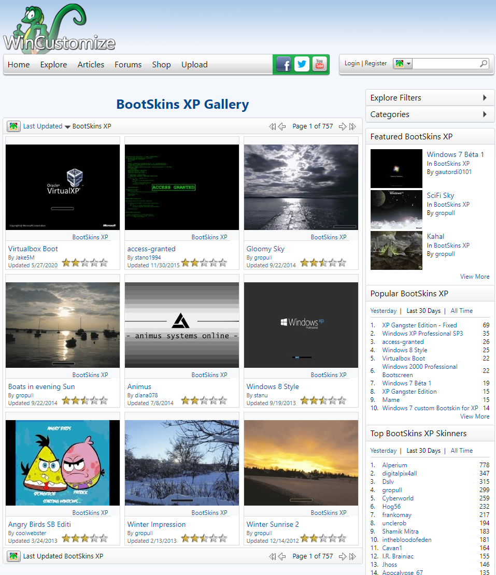Open the Articles menu item
The image size is (496, 575).
[x=91, y=65]
